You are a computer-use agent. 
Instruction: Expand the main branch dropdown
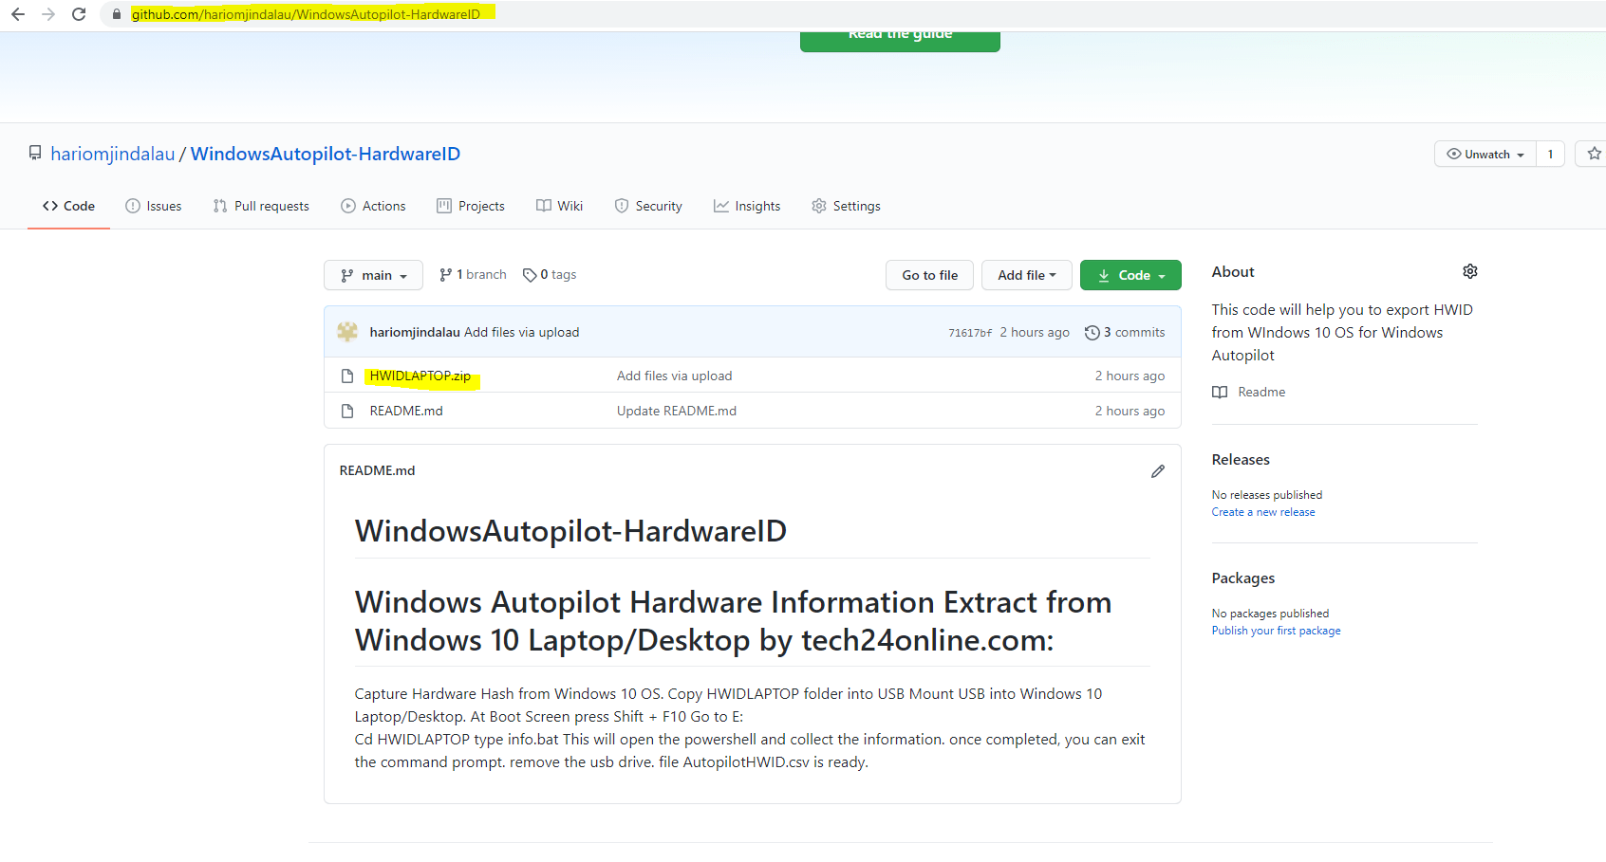[x=373, y=275]
